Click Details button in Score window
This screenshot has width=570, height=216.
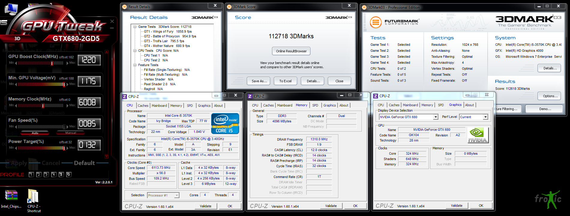313,81
